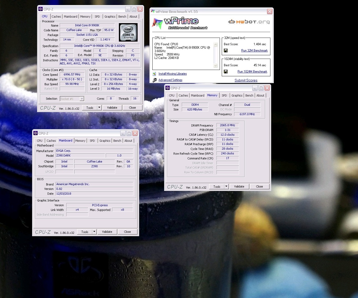Open the Tools dropdown arrow in the Memory window

tap(226, 186)
